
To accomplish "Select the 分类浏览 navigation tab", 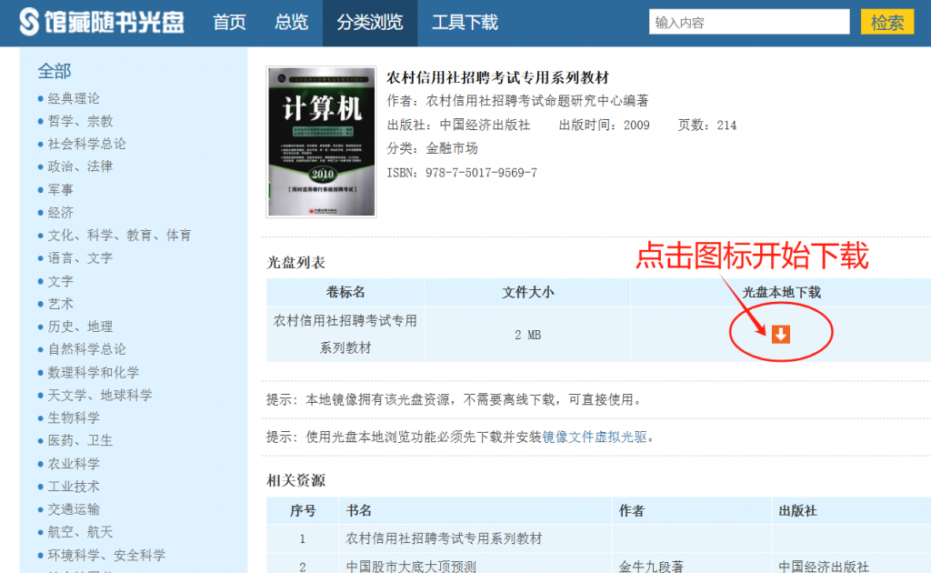I will coord(370,23).
